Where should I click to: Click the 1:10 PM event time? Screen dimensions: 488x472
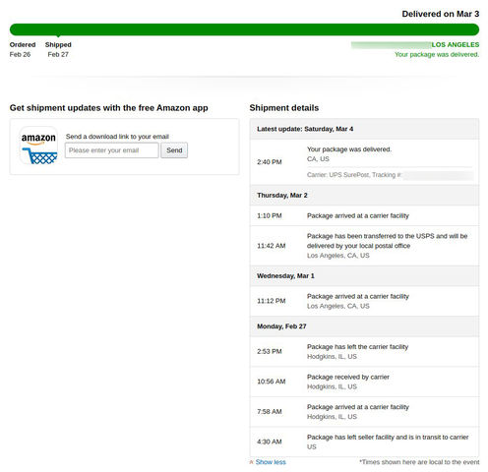point(270,216)
